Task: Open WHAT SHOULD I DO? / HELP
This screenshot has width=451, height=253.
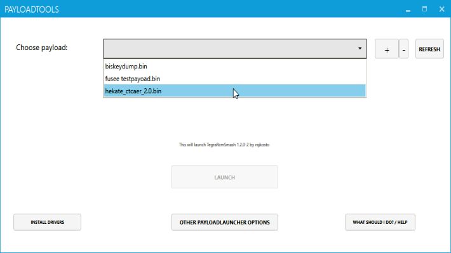Action: point(380,222)
